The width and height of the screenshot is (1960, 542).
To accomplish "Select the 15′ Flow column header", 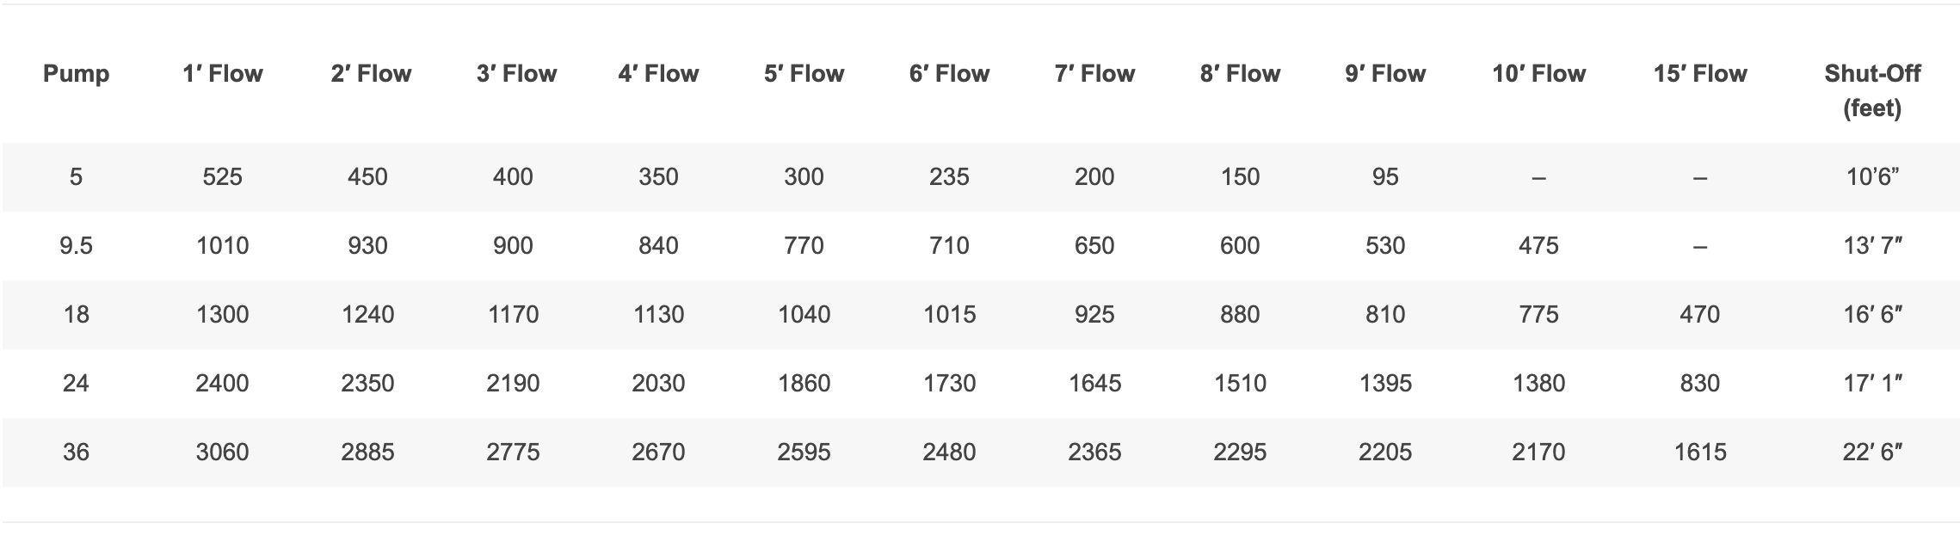I will coord(1699,74).
